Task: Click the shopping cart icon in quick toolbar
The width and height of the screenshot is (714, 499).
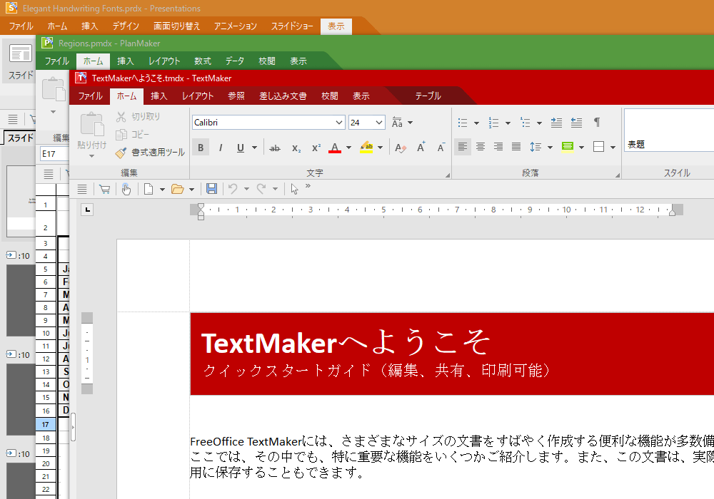Action: pos(105,189)
